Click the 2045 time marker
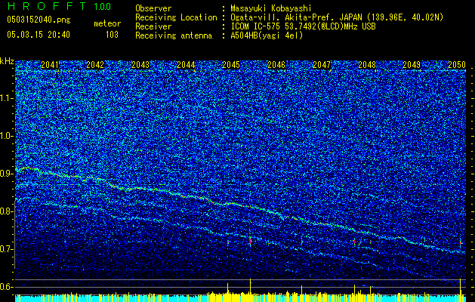Viewport: 475px width, 302px height. 231,65
